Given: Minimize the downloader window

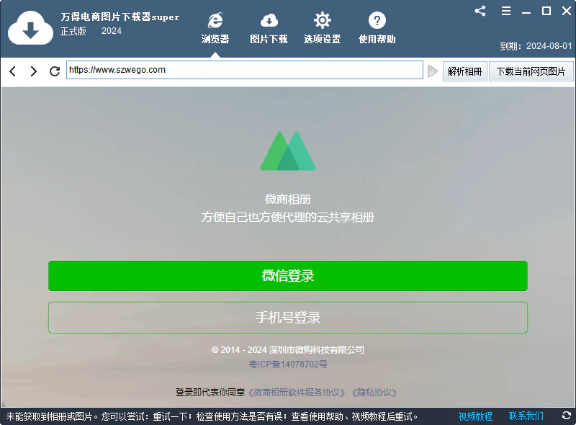Looking at the screenshot, I should [526, 12].
